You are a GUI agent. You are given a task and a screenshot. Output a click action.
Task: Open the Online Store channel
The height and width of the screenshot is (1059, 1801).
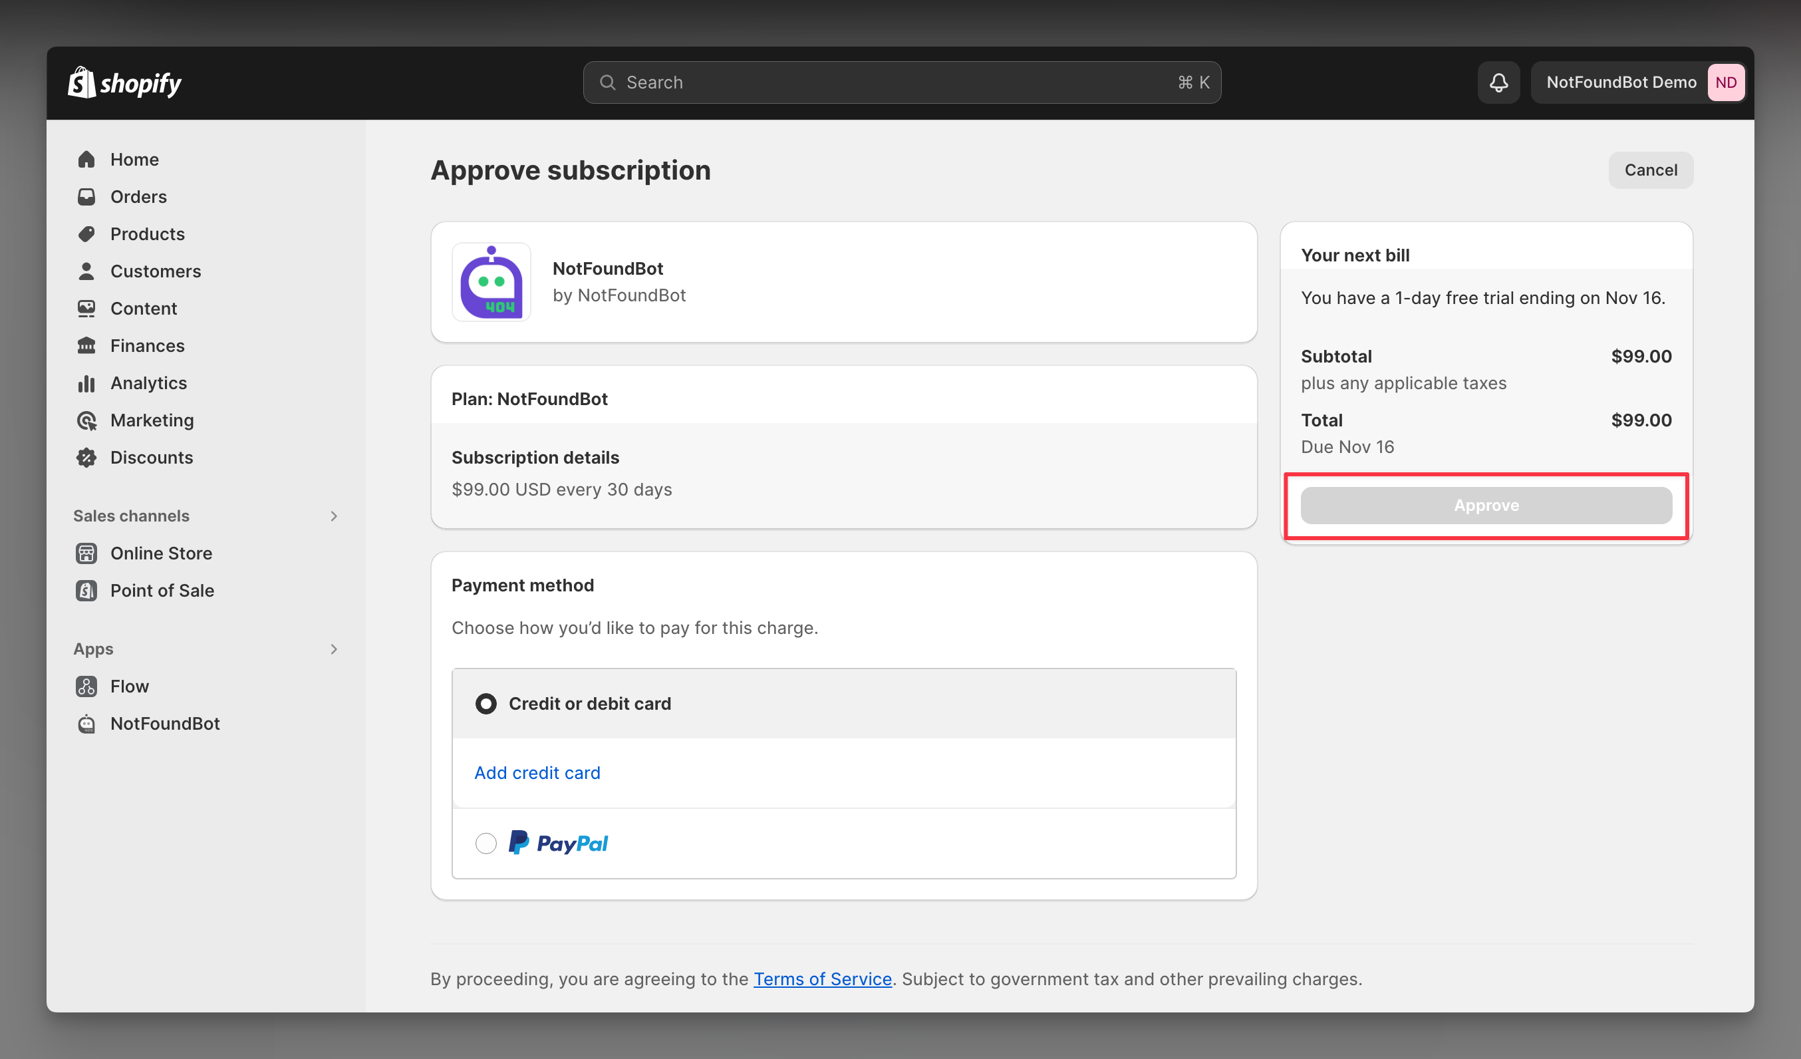tap(162, 552)
